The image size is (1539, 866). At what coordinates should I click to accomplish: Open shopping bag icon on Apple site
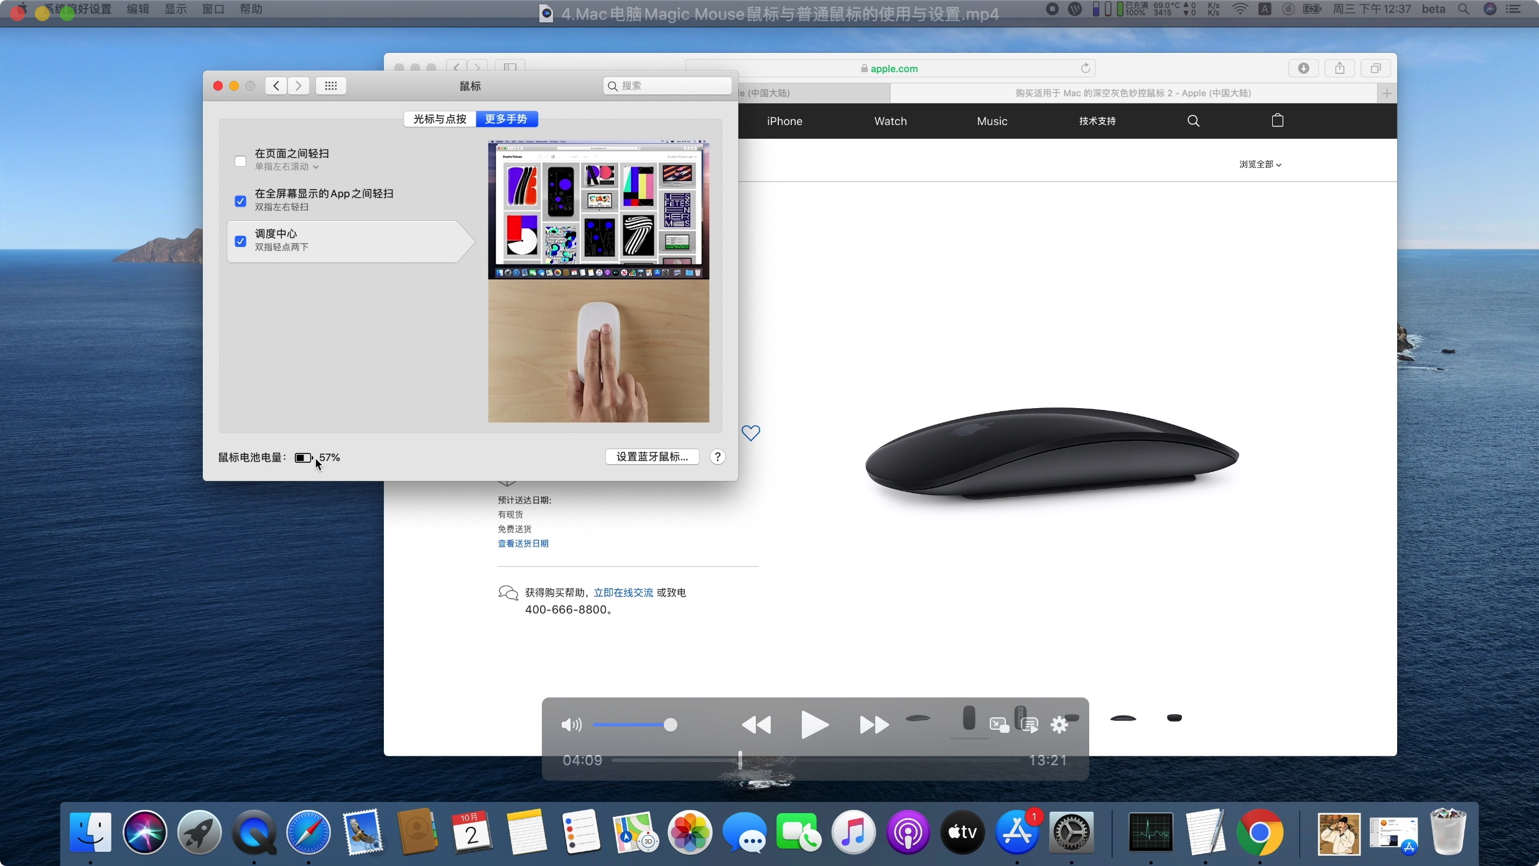point(1277,120)
